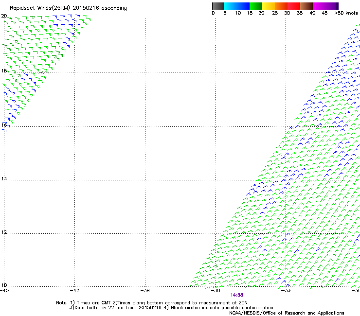The width and height of the screenshot is (360, 316).
Task: Click the yellow 20-25 knots color segment
Action: (x=269, y=6)
